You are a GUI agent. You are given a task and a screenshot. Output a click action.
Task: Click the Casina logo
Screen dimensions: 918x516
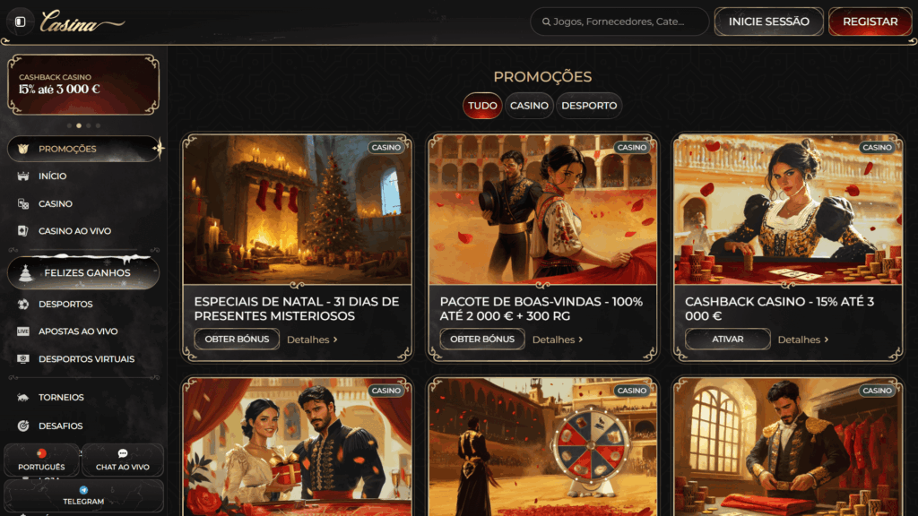pyautogui.click(x=81, y=23)
